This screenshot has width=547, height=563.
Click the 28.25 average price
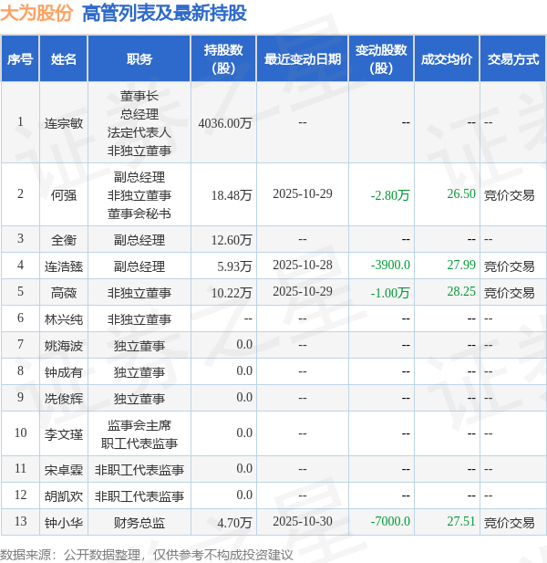point(461,291)
